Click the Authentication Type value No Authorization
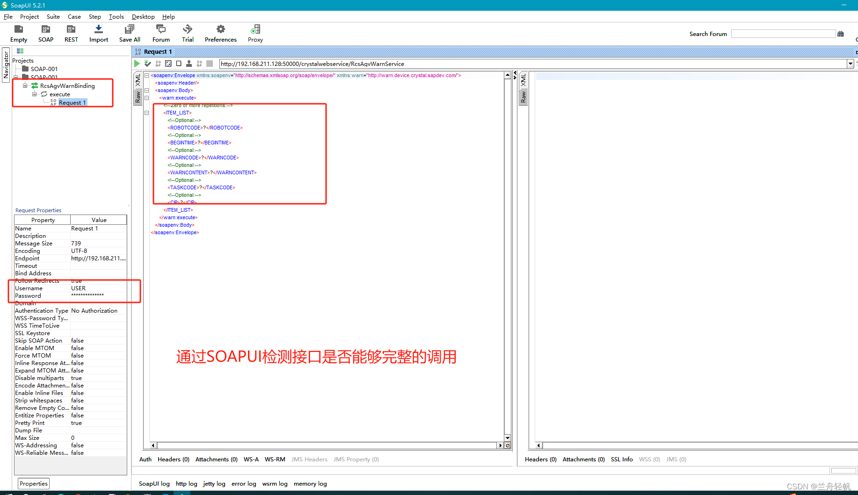The image size is (858, 495). (98, 311)
